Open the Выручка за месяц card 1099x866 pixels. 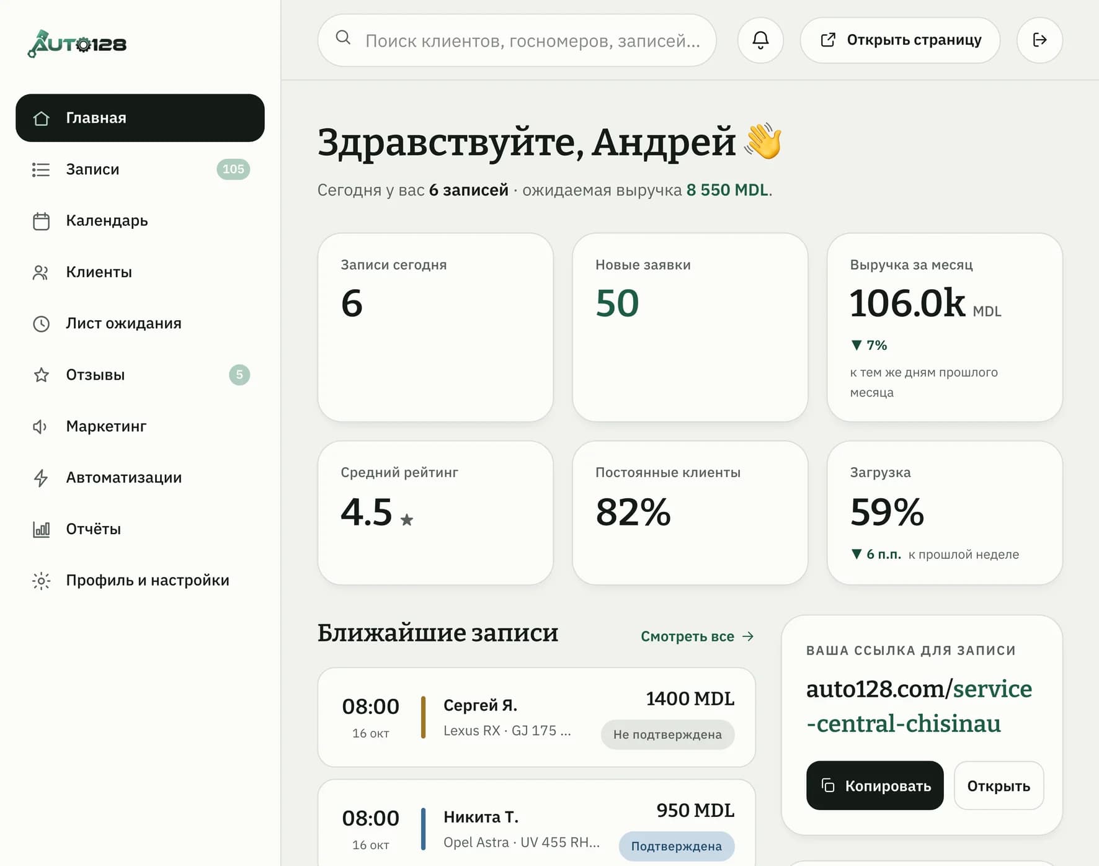(945, 328)
